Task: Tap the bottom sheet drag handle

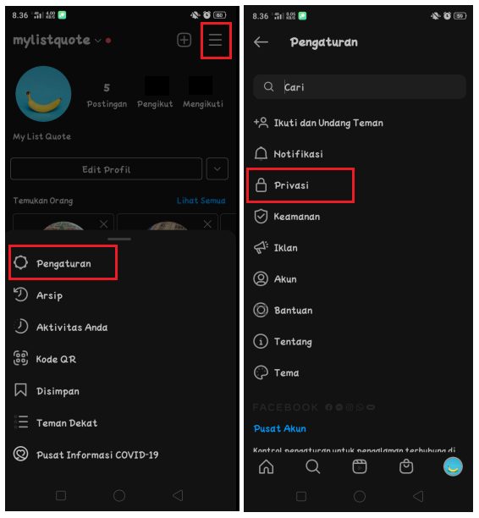Action: click(x=119, y=239)
